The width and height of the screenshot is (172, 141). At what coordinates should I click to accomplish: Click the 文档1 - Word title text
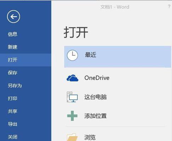pyautogui.click(x=115, y=7)
